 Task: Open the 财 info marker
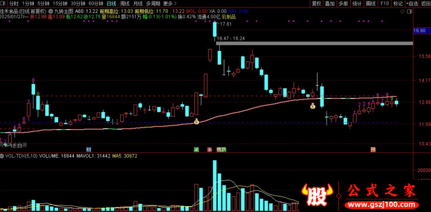point(88,150)
